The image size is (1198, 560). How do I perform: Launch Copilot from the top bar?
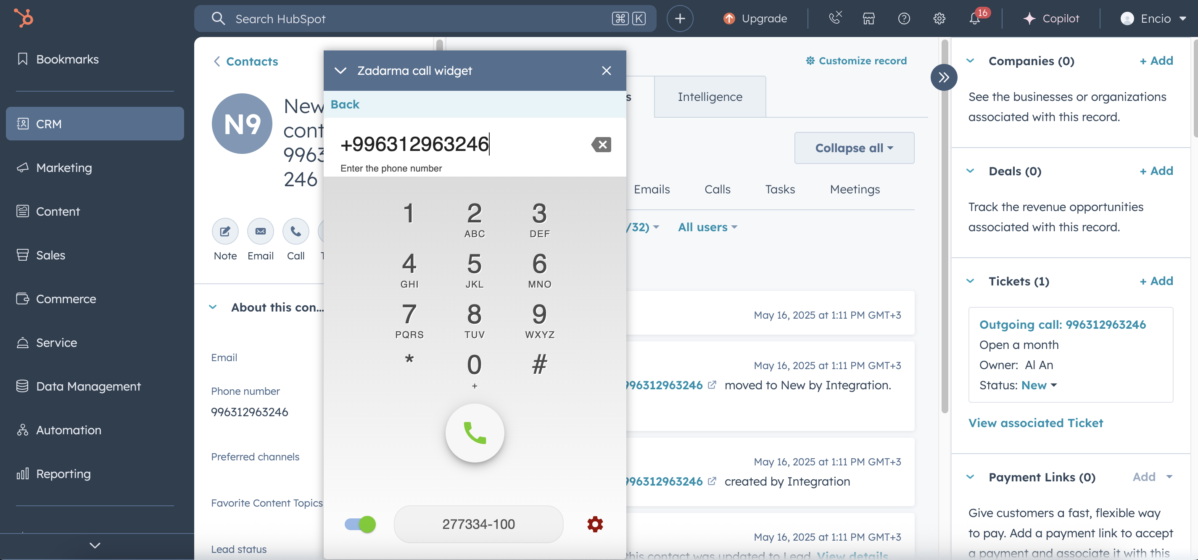[1053, 18]
